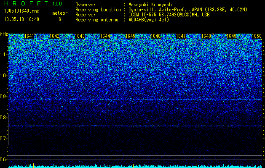
Task: Click the cyan signal level strip at bottom
Action: (x=135, y=166)
